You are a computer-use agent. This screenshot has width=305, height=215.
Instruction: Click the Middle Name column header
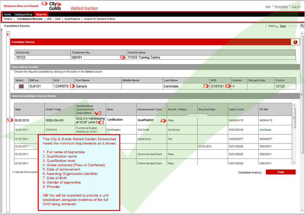pyautogui.click(x=142, y=80)
